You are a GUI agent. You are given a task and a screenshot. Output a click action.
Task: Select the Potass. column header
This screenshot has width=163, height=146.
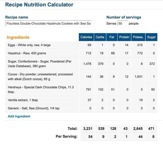[x=138, y=37]
